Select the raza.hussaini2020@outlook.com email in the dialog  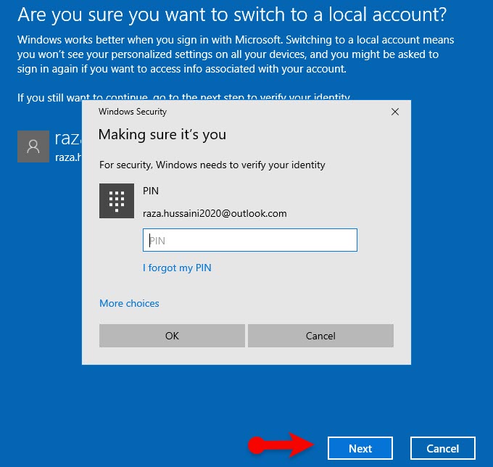pos(215,213)
